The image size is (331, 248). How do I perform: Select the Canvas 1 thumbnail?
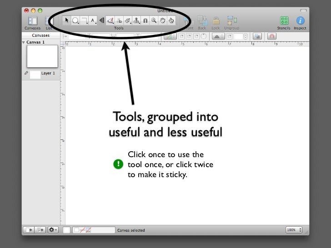tap(42, 56)
